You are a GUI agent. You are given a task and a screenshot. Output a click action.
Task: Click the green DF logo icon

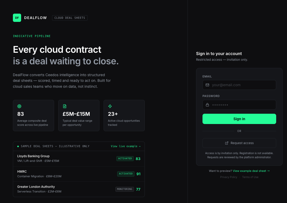tap(17, 18)
